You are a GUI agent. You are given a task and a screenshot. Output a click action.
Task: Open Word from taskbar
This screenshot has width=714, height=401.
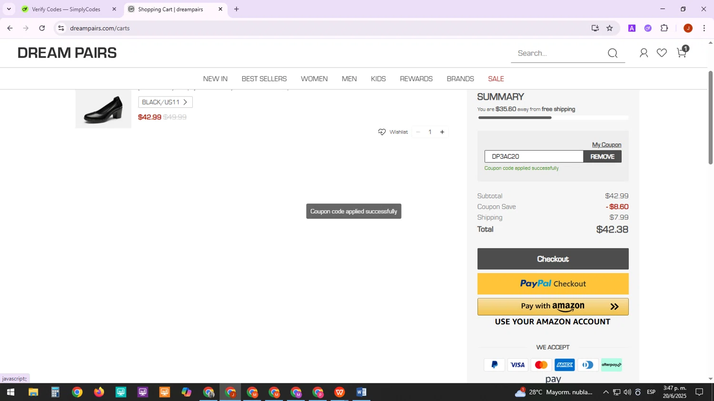point(361,392)
